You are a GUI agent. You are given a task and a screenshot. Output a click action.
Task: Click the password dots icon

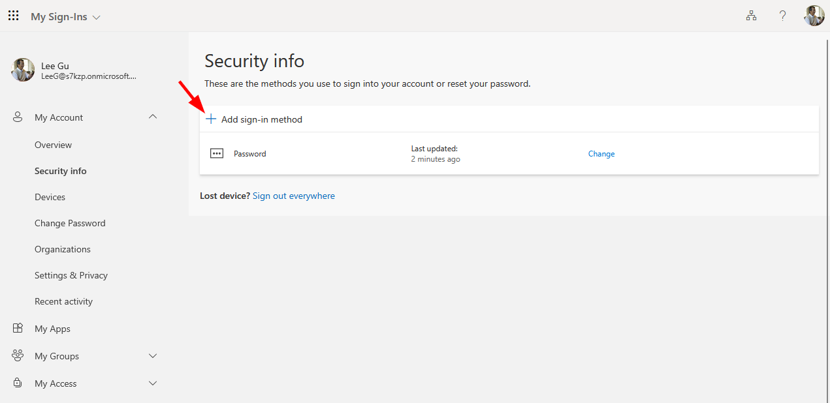[217, 154]
